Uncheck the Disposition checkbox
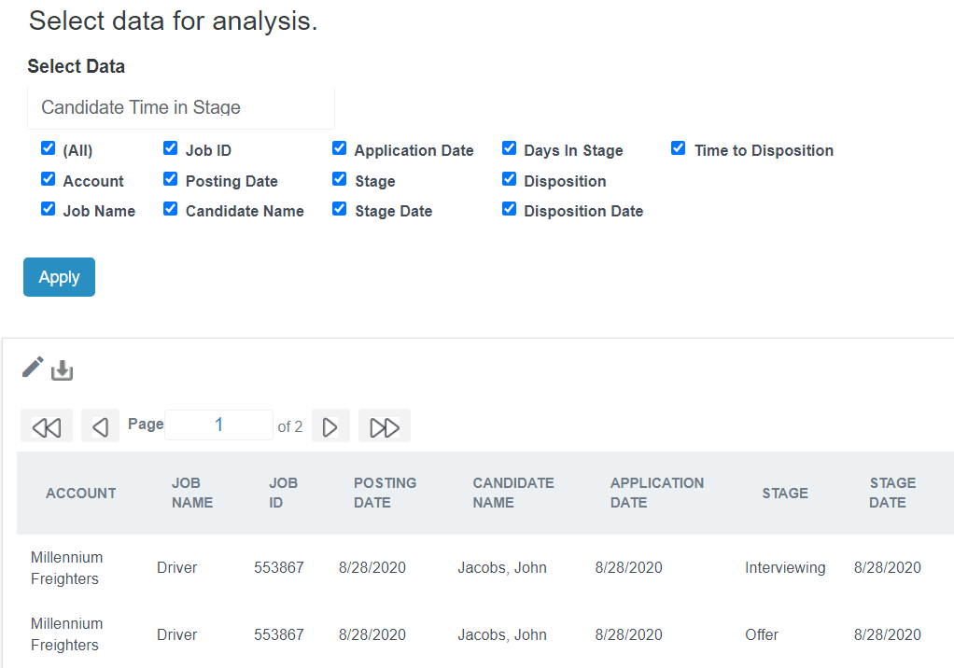954x668 pixels. coord(510,179)
